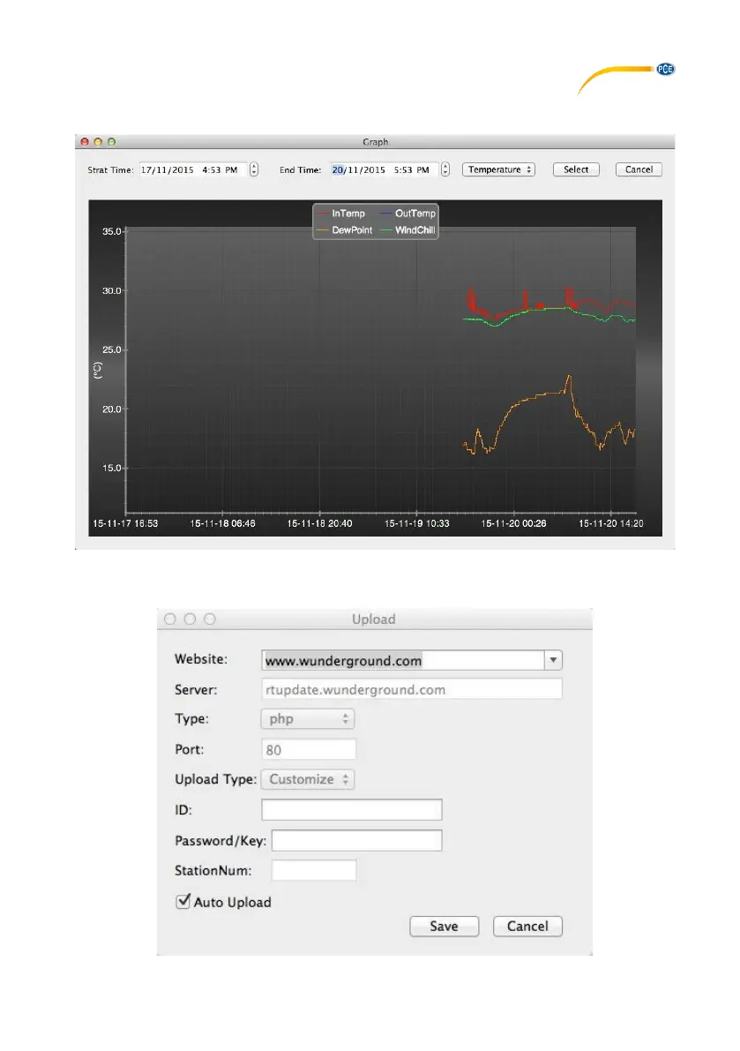740x1051 pixels.
Task: Click the ID input field
Action: click(352, 810)
